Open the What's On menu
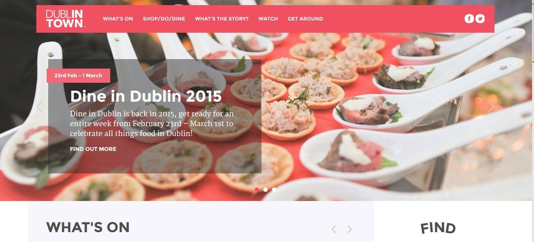Image resolution: width=534 pixels, height=242 pixels. [x=118, y=19]
